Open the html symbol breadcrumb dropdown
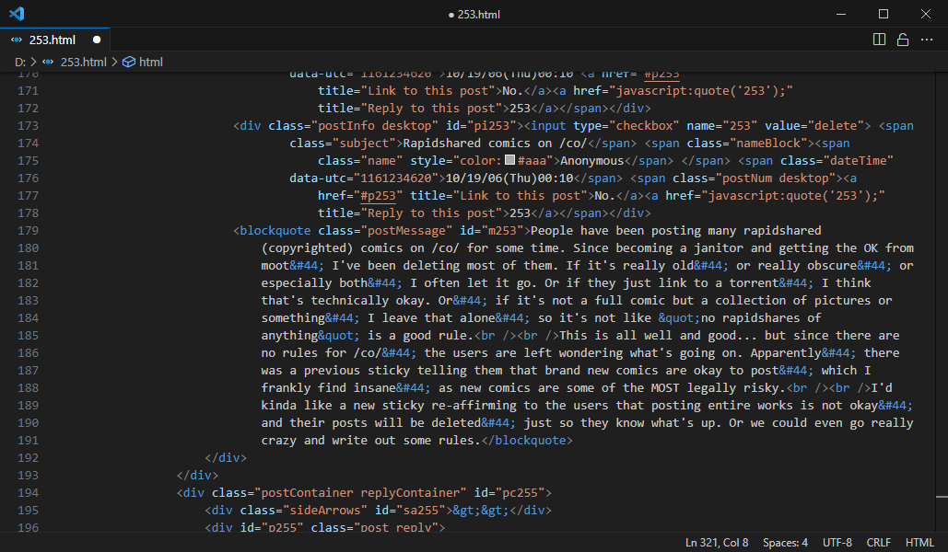Viewport: 948px width, 552px height. [151, 62]
